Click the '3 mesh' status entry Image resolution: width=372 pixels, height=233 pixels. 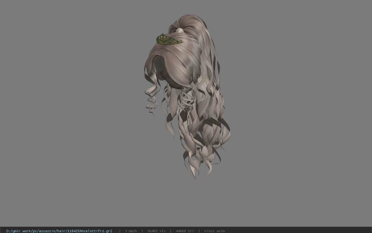131,231
